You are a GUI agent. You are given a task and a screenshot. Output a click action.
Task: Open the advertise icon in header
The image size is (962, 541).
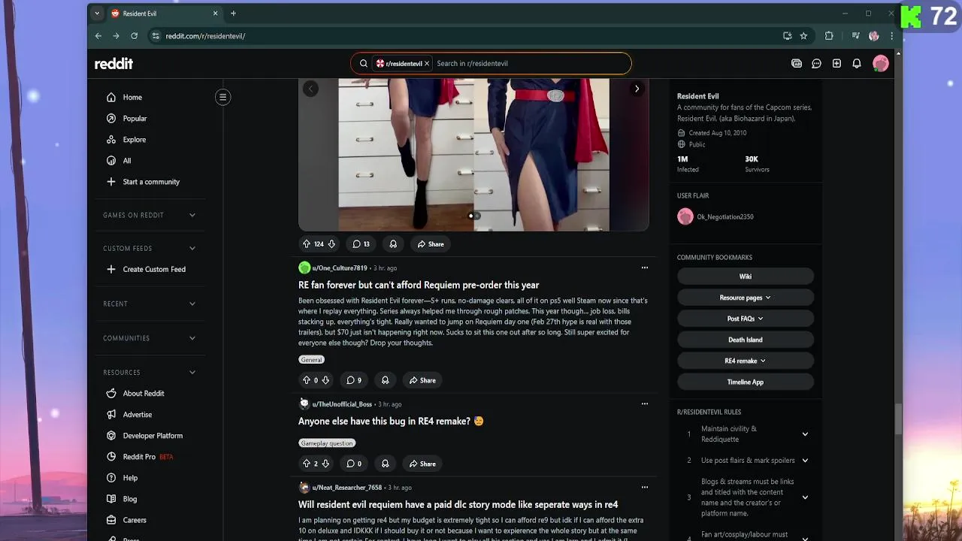coord(797,64)
